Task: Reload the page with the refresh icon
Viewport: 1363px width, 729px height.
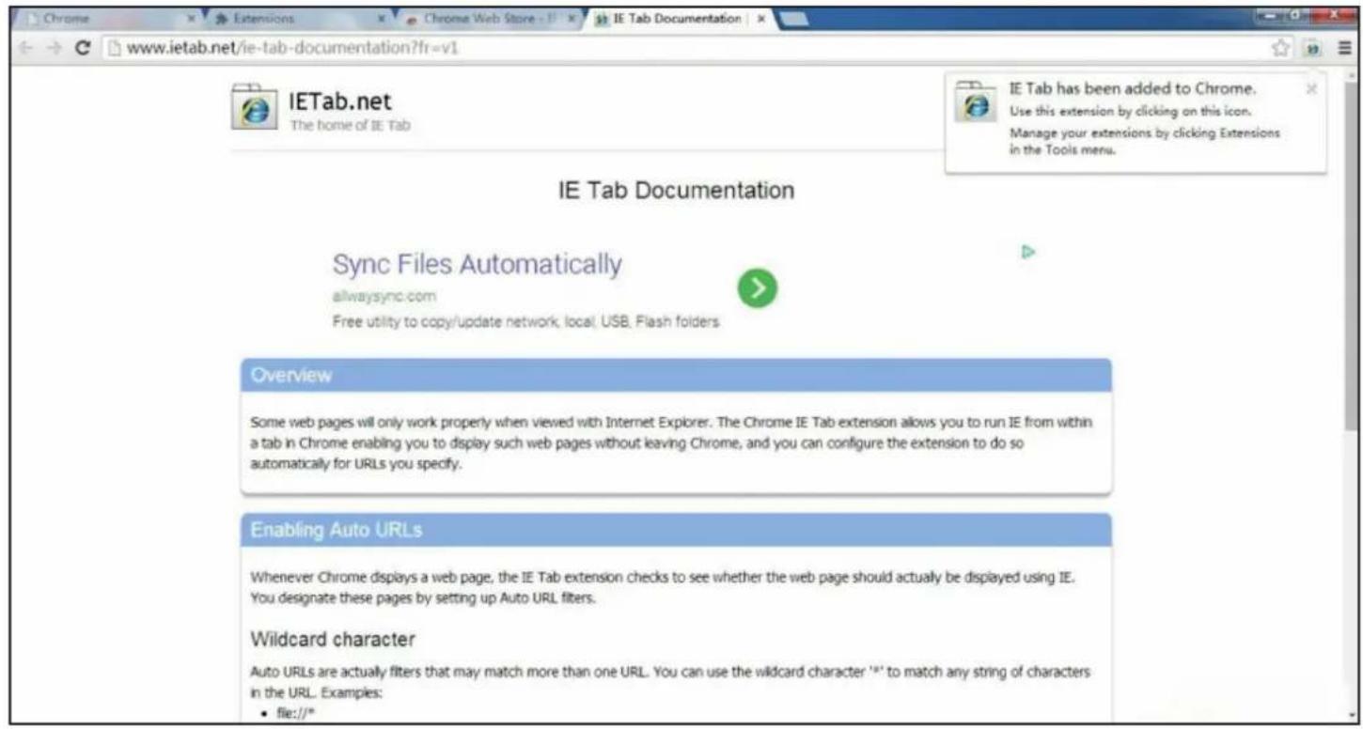Action: click(82, 49)
